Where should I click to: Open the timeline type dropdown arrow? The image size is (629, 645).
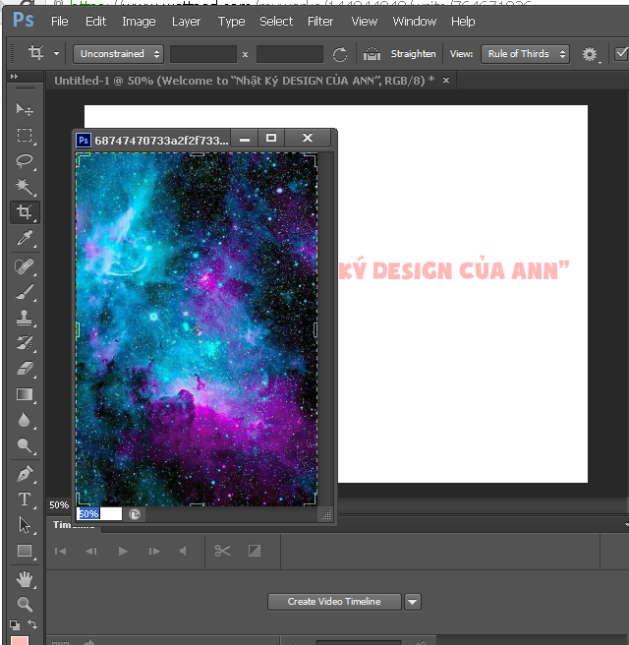coord(413,602)
